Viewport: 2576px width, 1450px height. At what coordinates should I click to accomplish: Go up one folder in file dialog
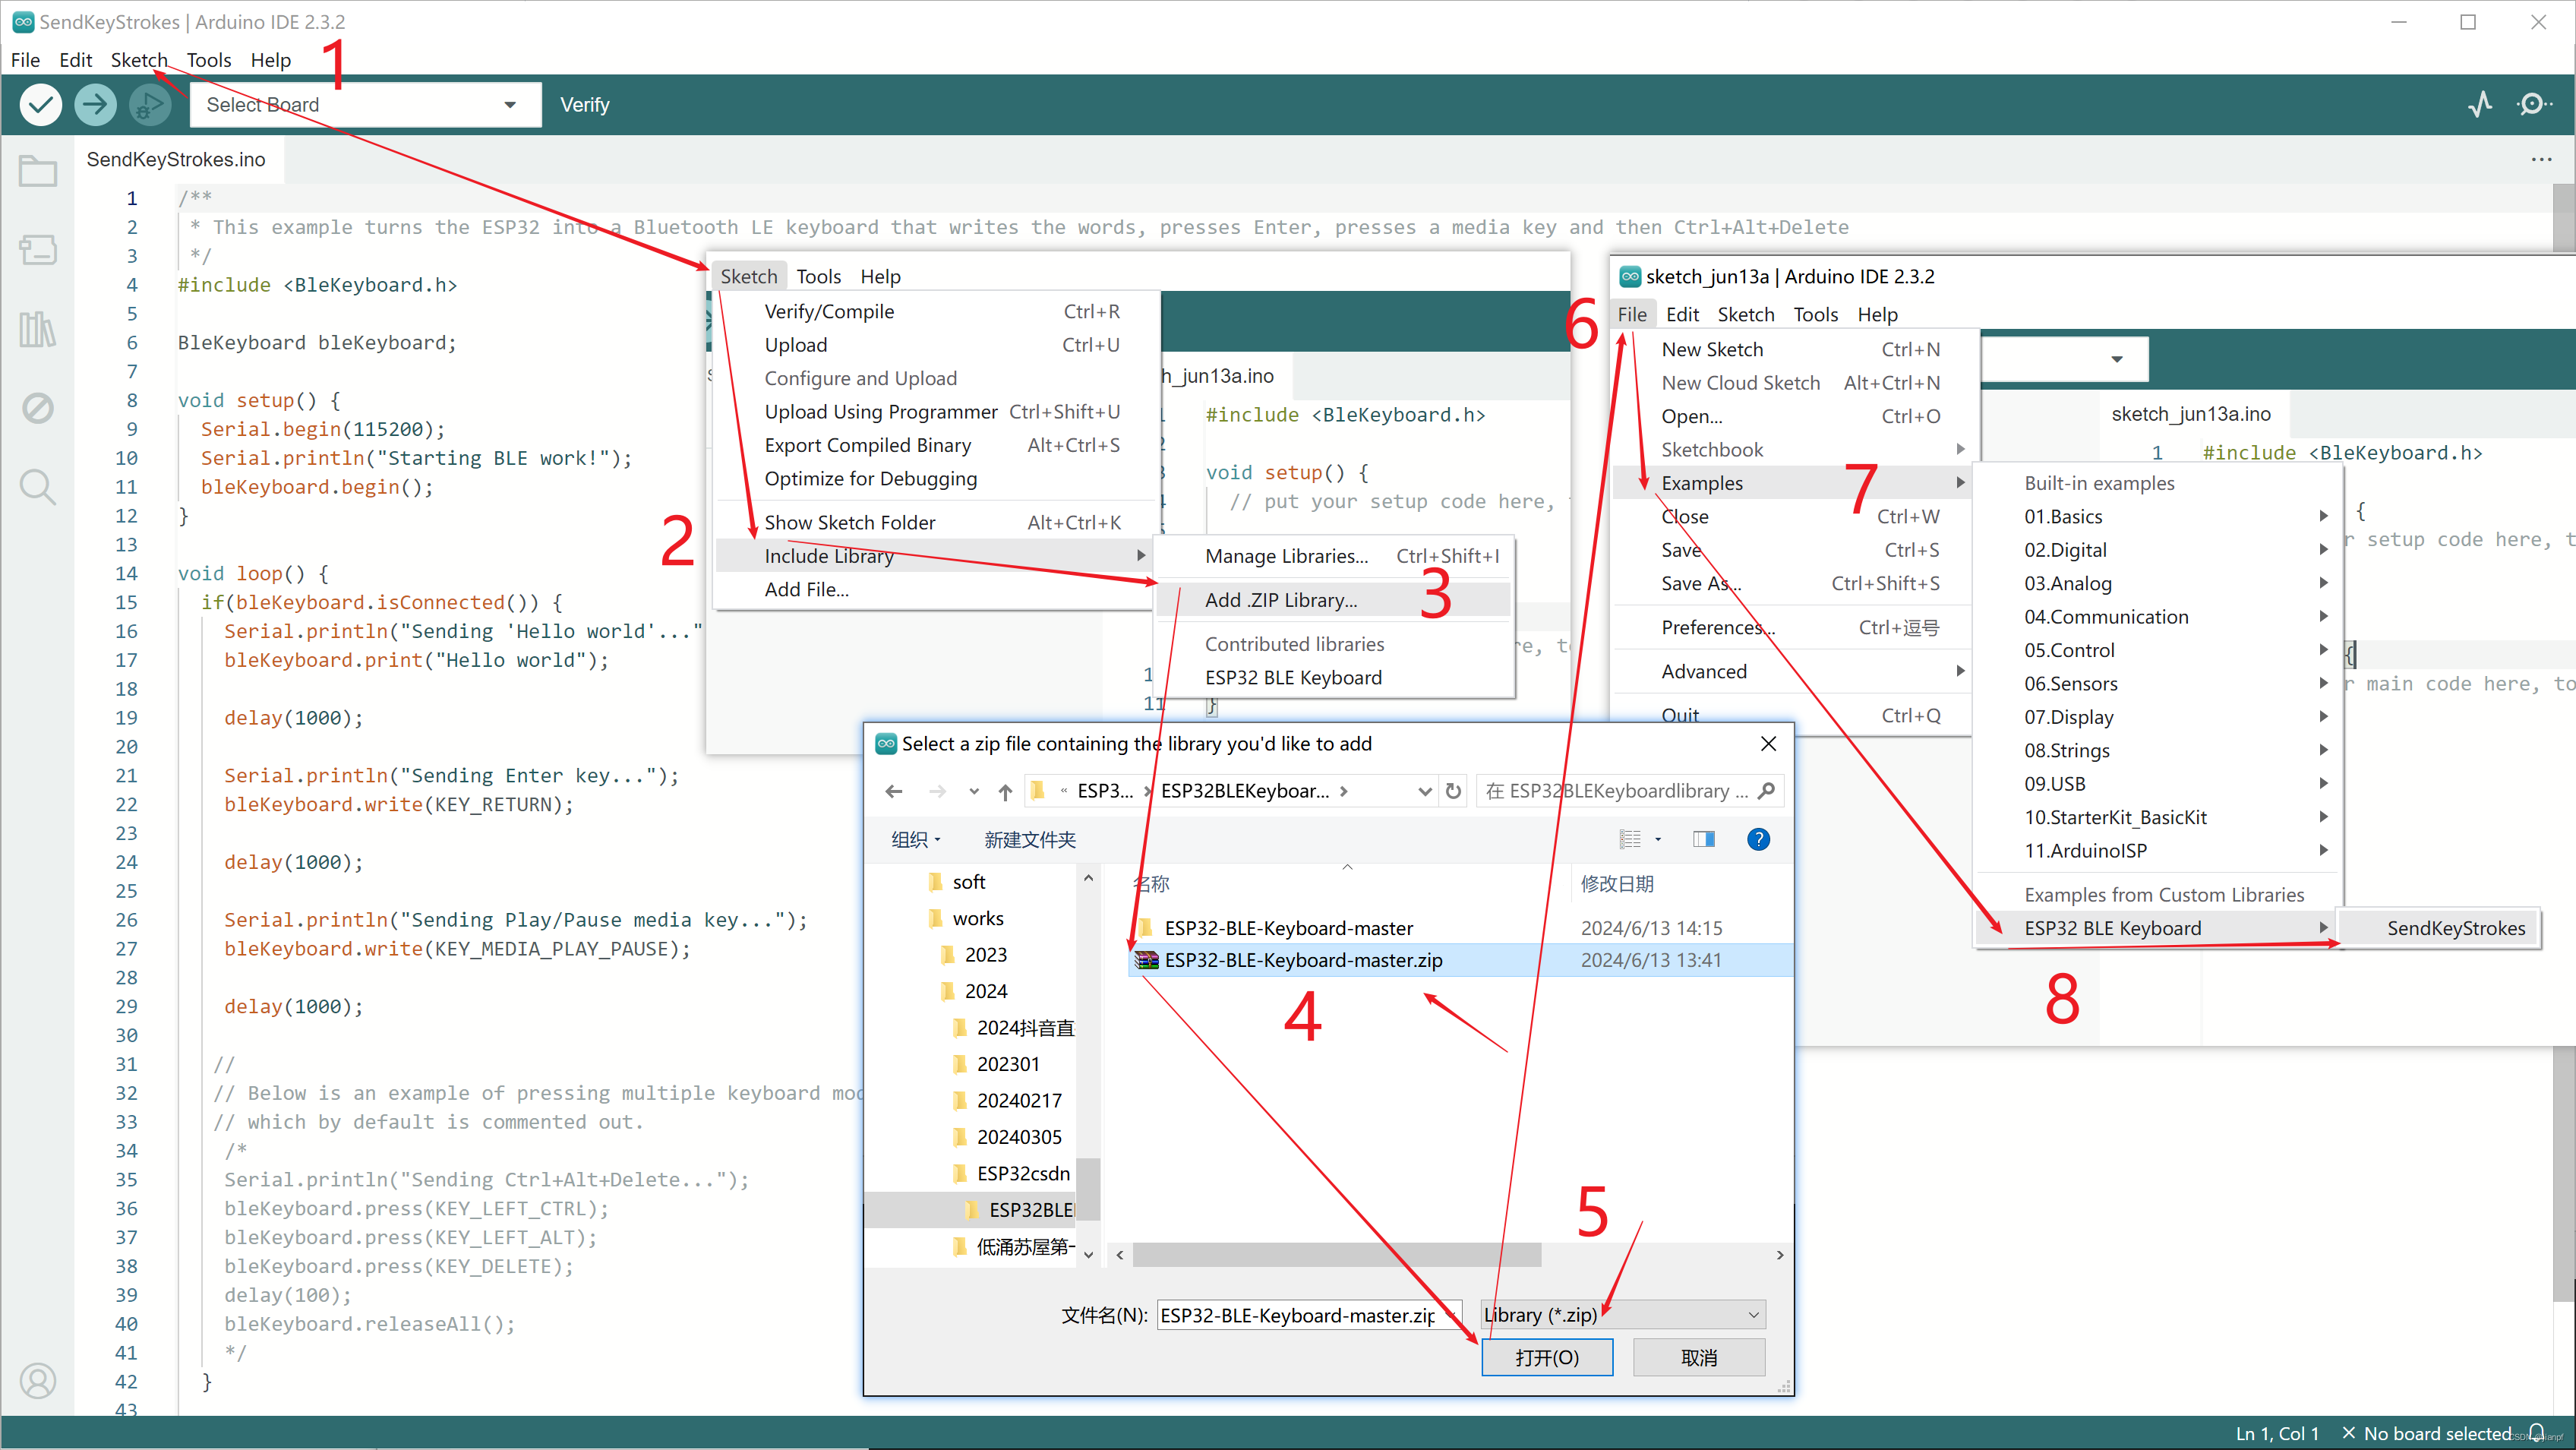click(1005, 791)
